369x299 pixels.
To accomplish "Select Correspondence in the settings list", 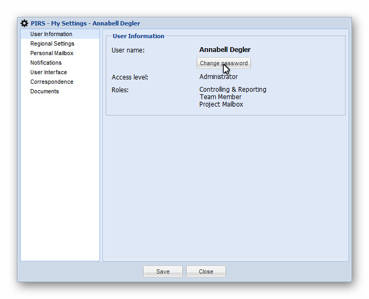I will (52, 82).
